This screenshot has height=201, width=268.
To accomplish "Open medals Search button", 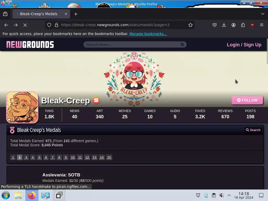I will 253,130.
